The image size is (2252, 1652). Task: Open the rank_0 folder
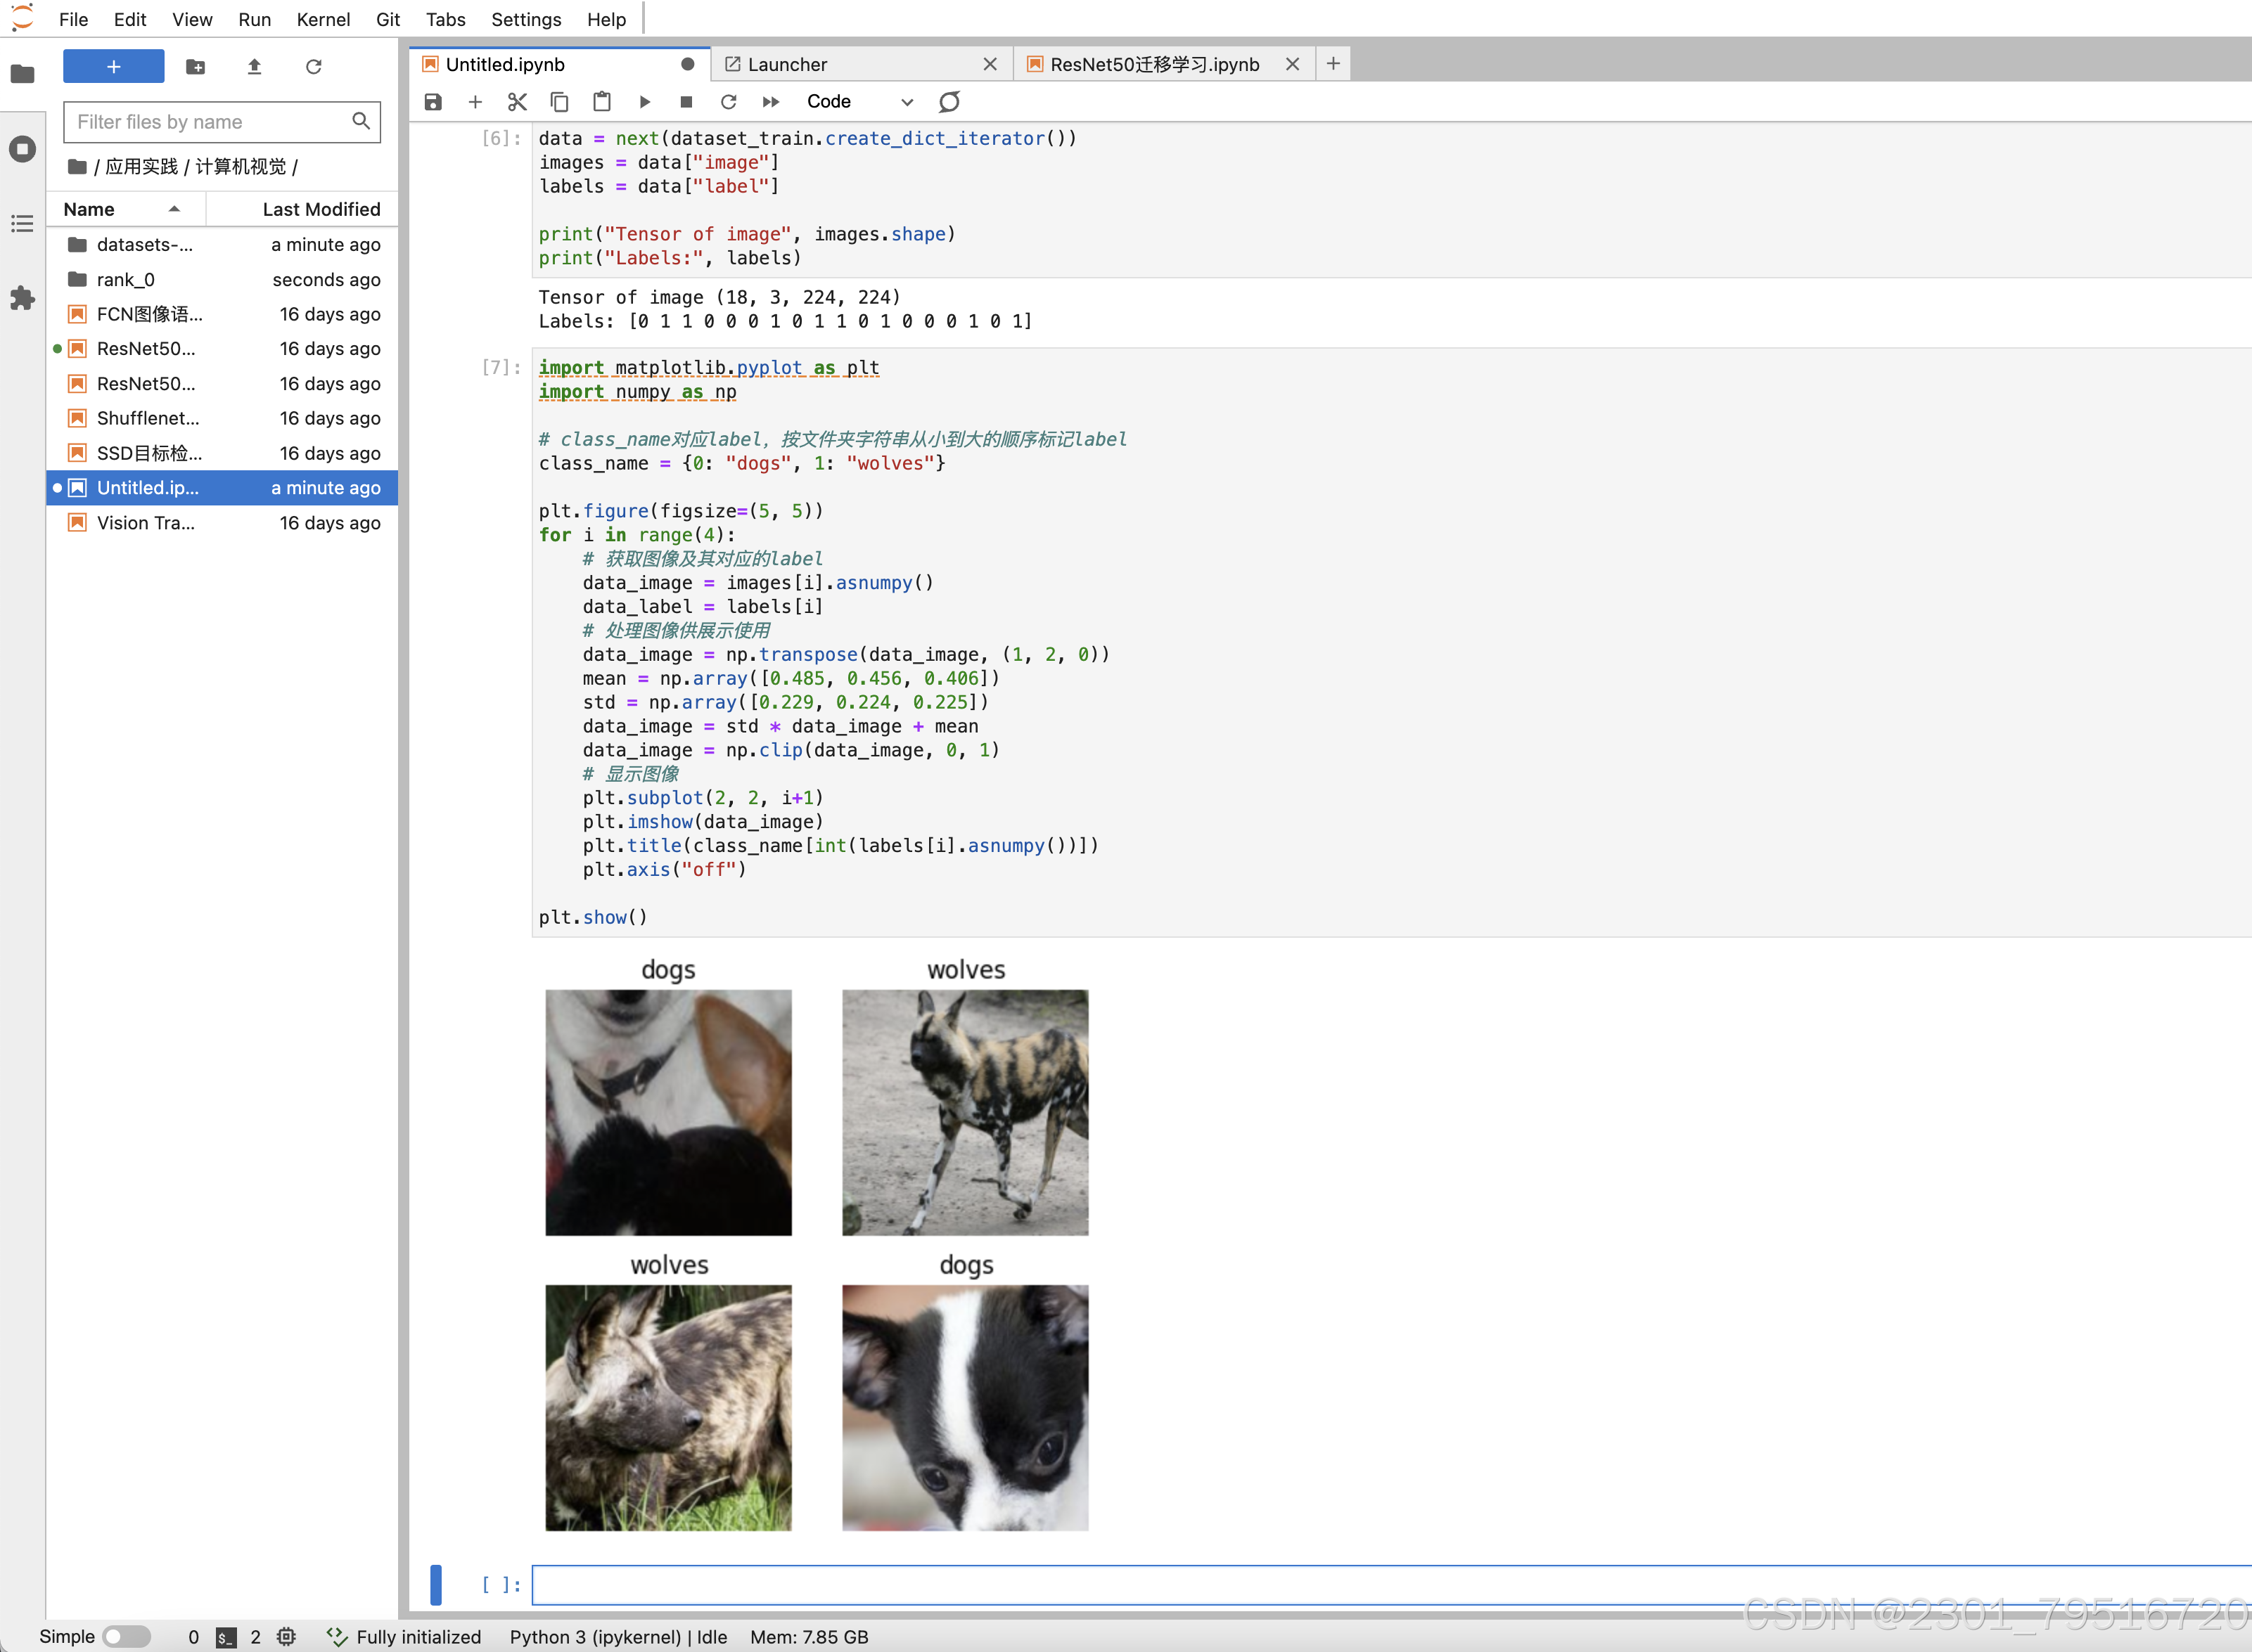point(125,280)
